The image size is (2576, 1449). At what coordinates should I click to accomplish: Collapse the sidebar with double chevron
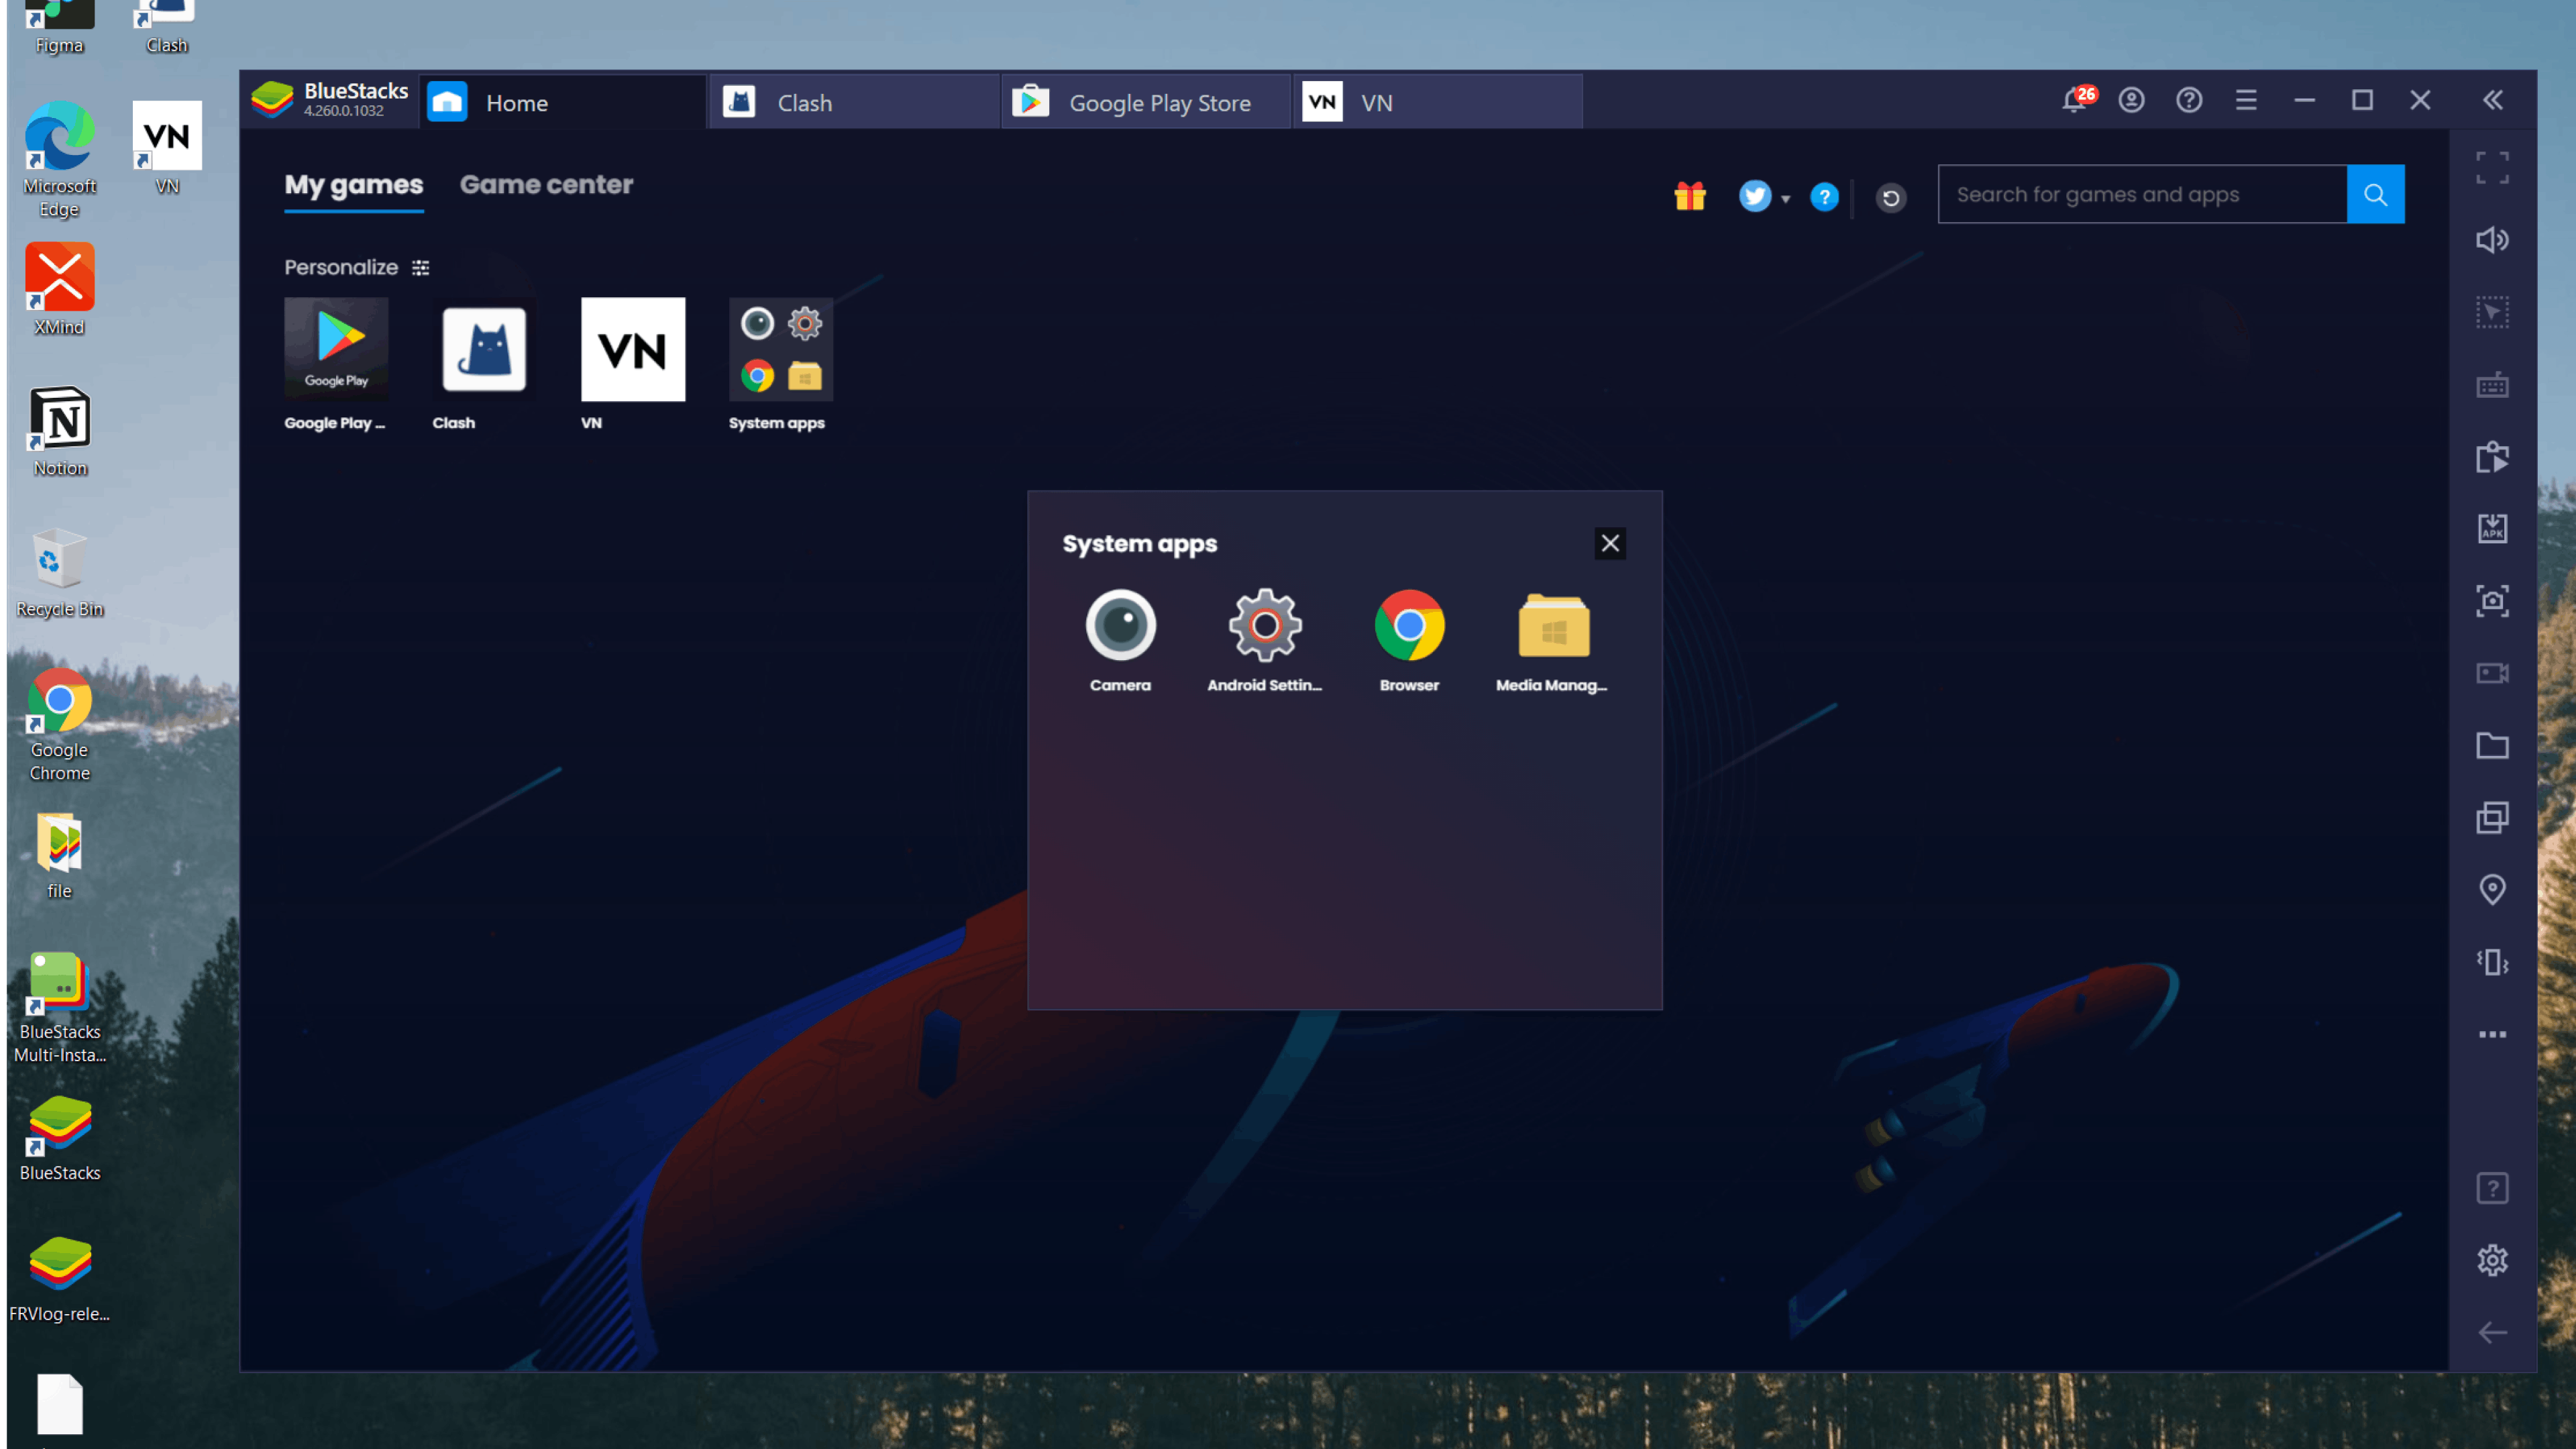click(x=2492, y=100)
